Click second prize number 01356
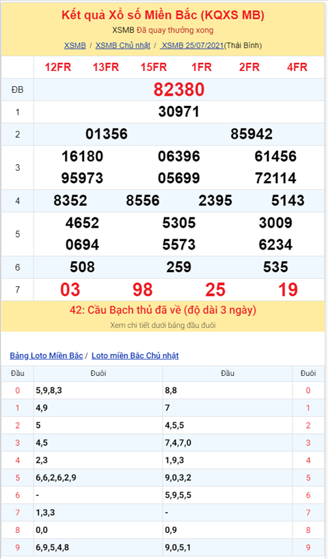328x559 pixels. 107,134
